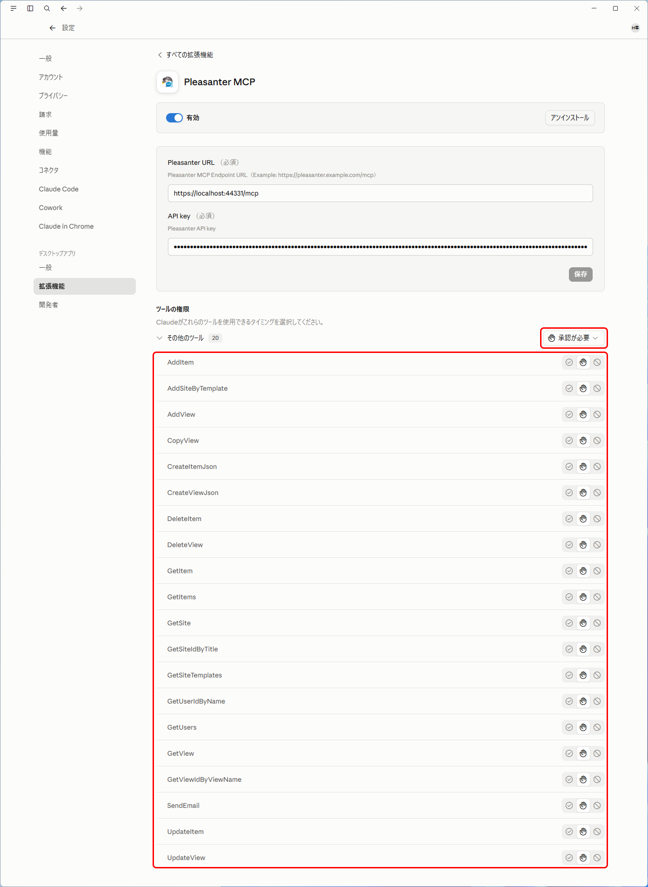Select approval-required option for CreateItemJson
The image size is (648, 887).
coord(583,467)
